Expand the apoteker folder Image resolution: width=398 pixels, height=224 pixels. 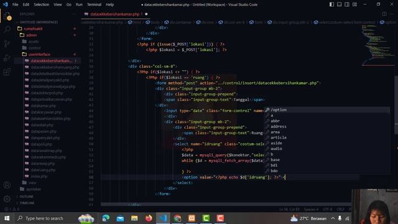[x=34, y=189]
